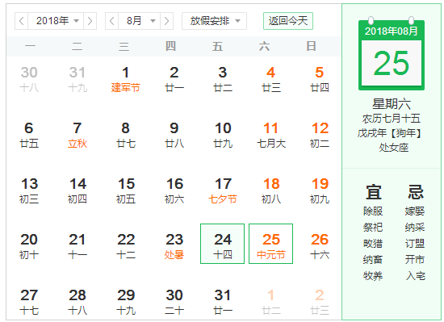Click the green calendar icon showing 25
Screen dimensions: 444x322
392,54
